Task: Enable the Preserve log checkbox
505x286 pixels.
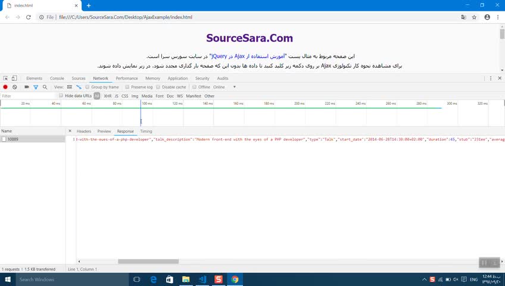Action: point(127,87)
